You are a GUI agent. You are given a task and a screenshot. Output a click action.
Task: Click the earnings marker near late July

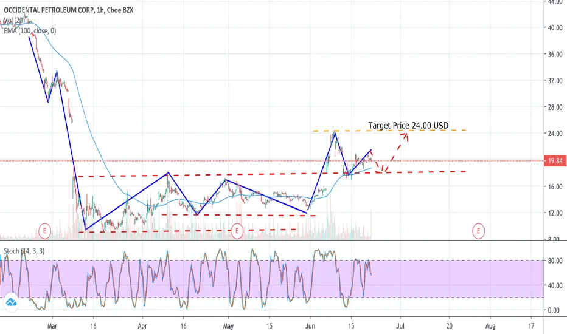478,230
